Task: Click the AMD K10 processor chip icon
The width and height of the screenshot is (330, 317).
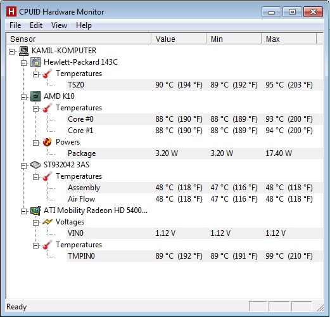Action: pos(35,96)
